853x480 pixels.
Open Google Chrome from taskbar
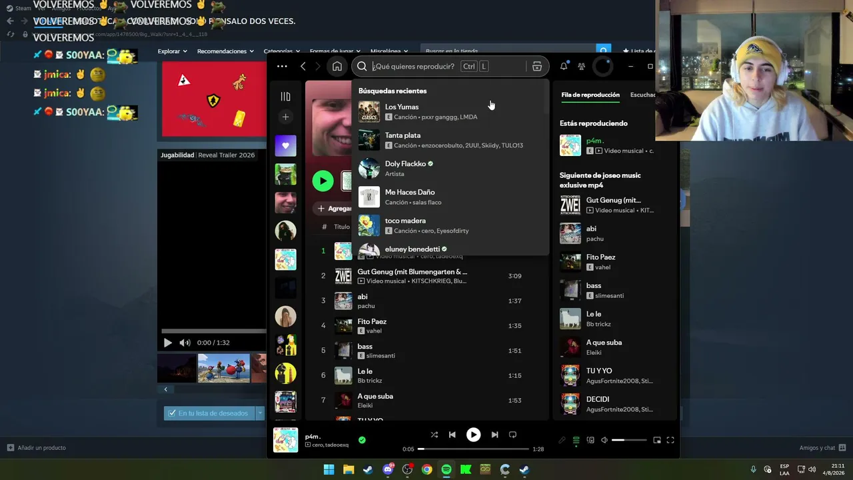[x=426, y=469]
